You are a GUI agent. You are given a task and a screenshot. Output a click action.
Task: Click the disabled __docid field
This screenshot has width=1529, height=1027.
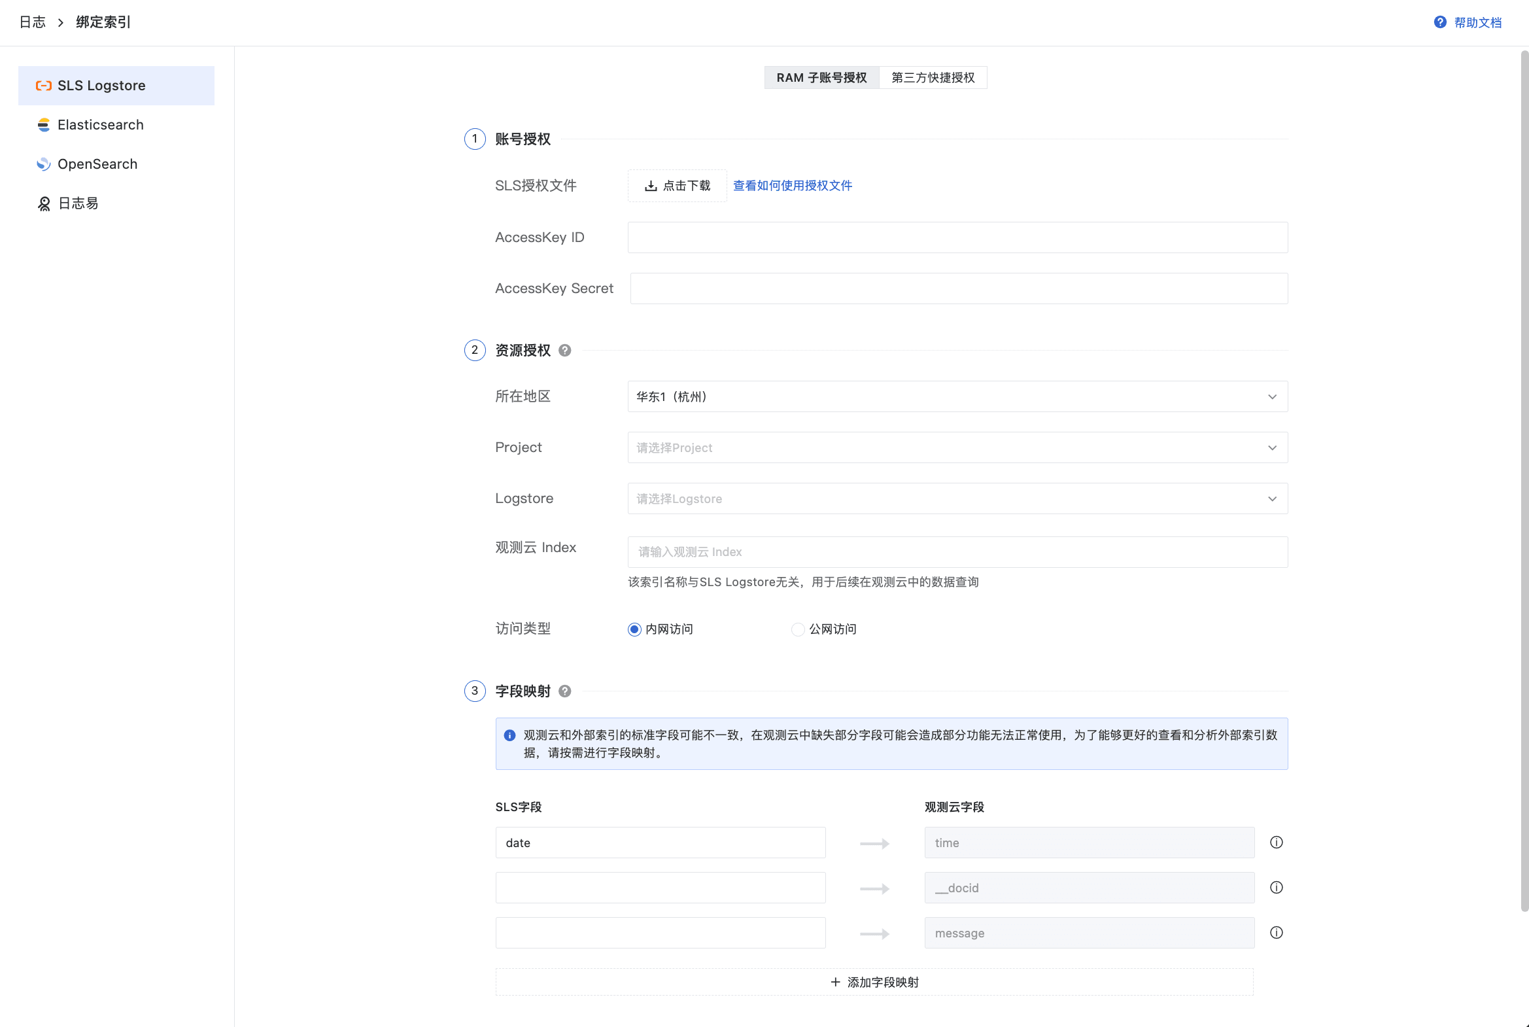pyautogui.click(x=1089, y=888)
